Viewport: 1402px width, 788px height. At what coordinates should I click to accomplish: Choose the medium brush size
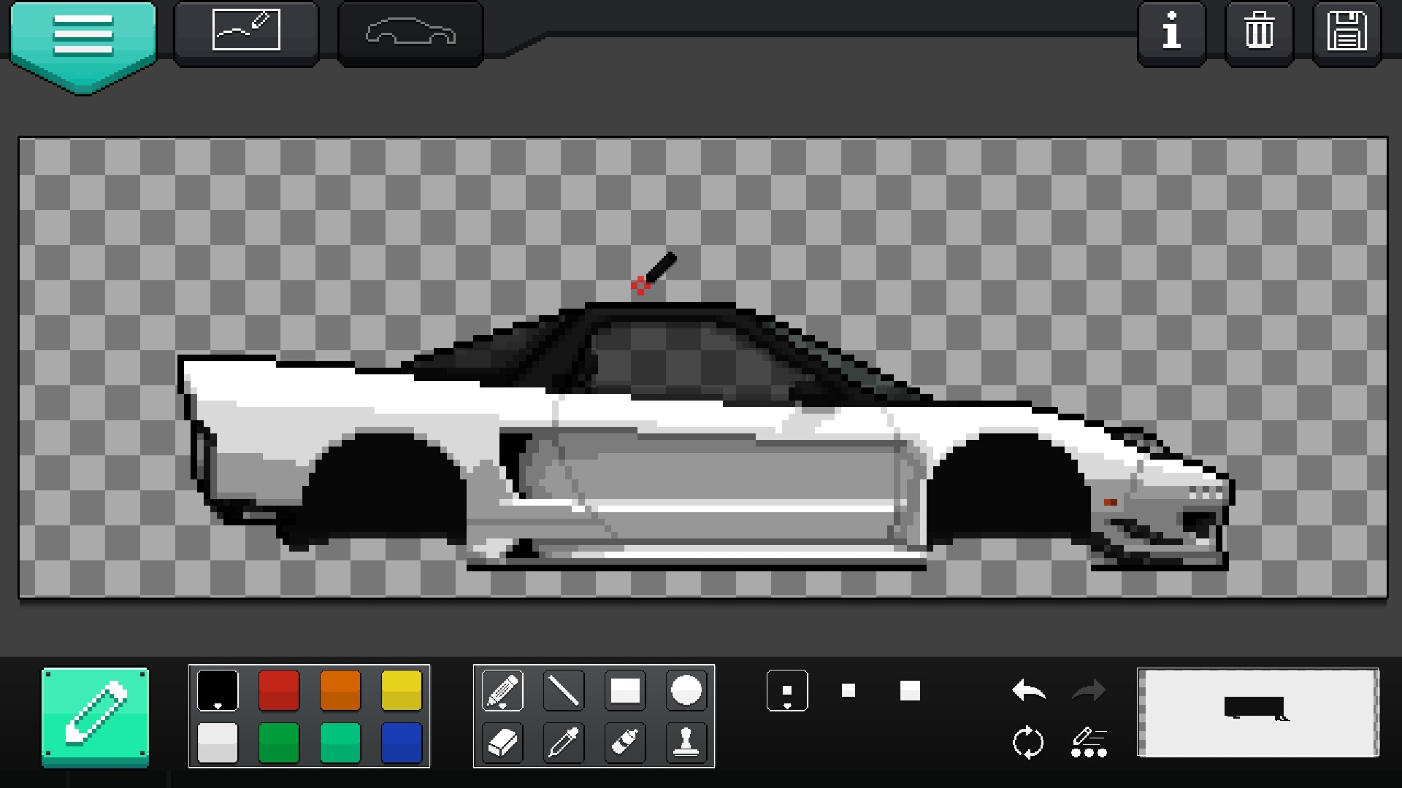[849, 690]
